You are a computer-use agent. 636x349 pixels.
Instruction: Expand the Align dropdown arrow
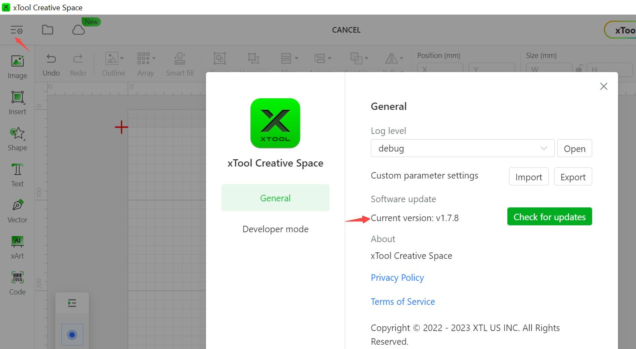[x=296, y=58]
